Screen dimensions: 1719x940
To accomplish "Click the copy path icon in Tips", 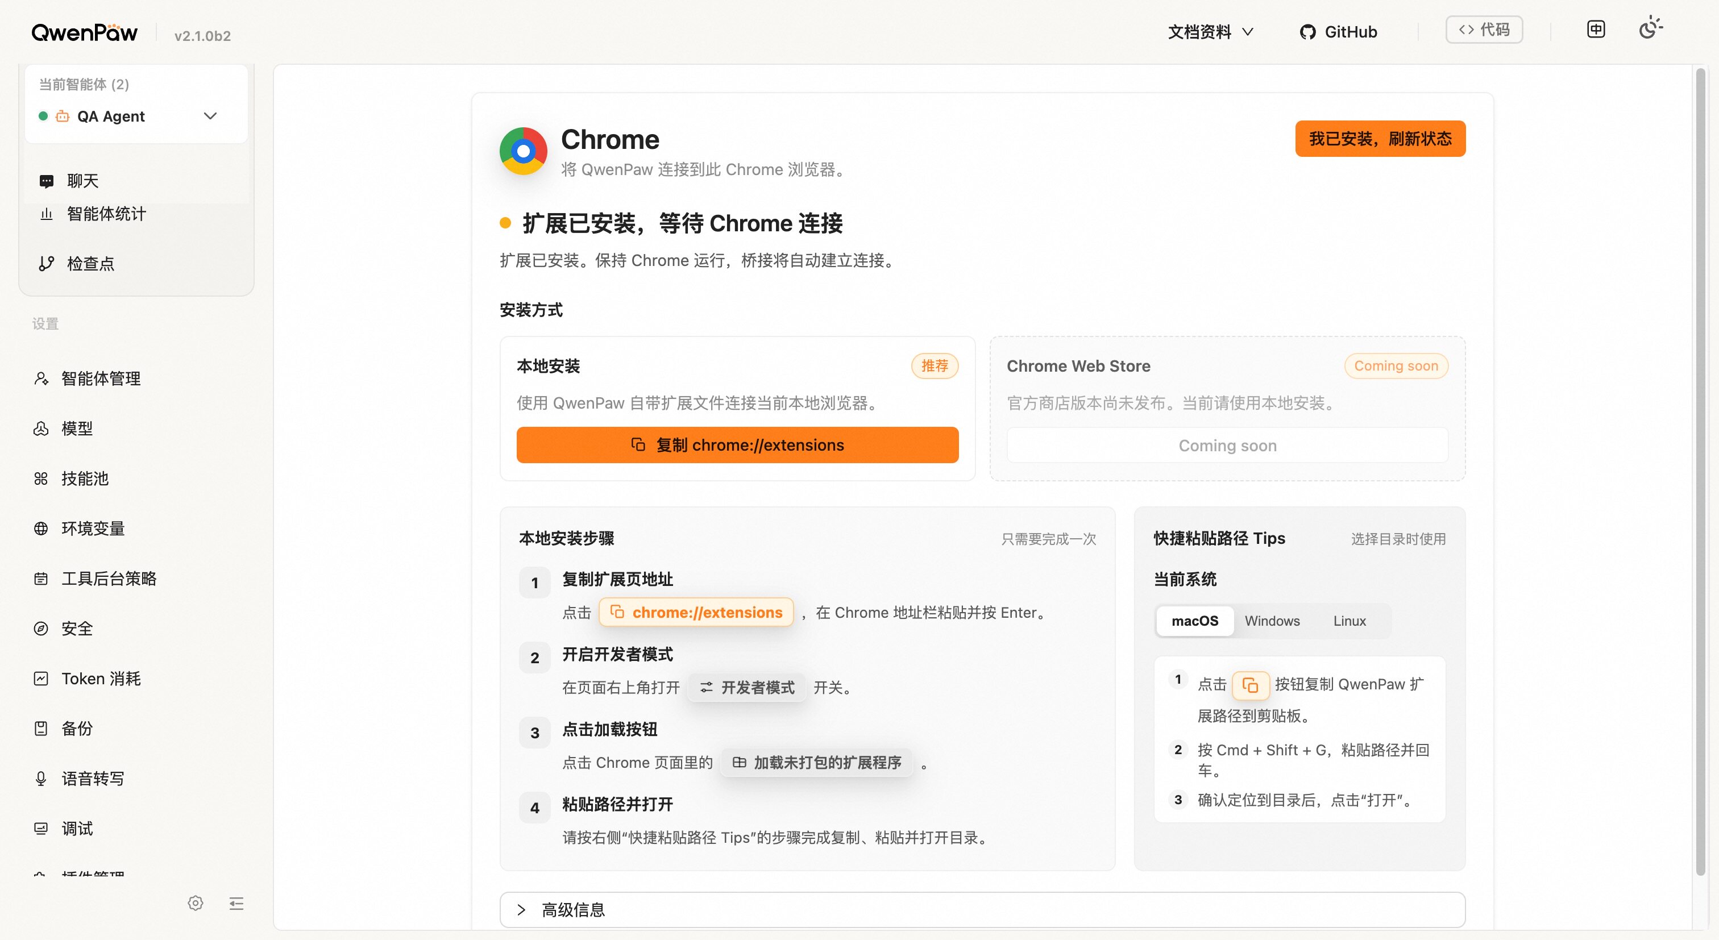I will 1250,685.
